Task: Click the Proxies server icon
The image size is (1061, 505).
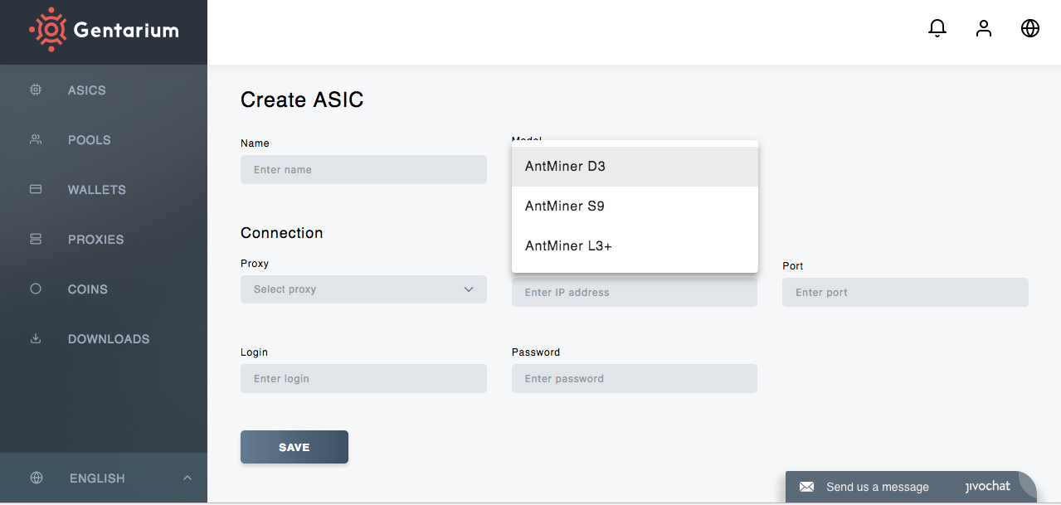Action: pos(36,239)
